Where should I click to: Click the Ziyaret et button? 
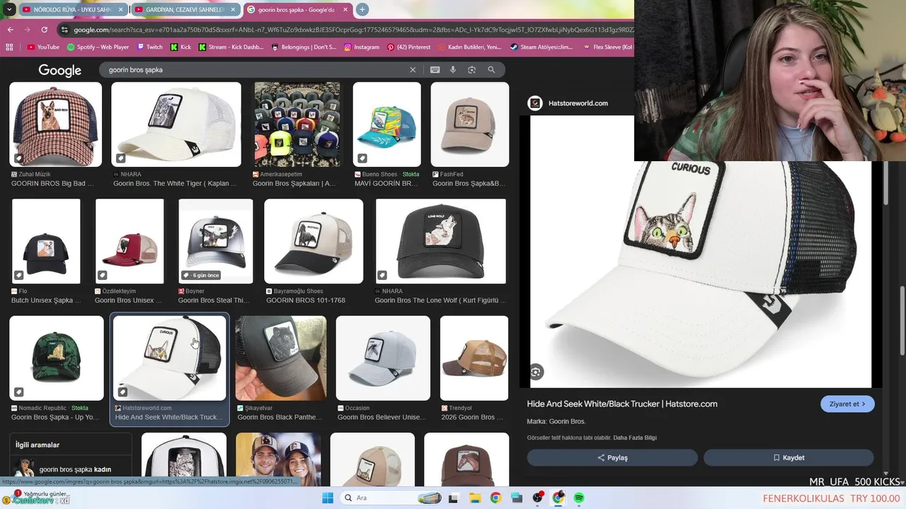847,404
